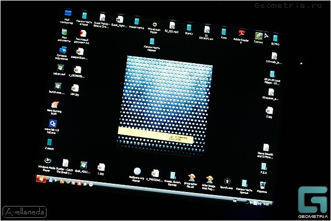Viewport: 331px width, 221px height.
Task: Open the Тупикс game shortcut
Action: [x=259, y=36]
